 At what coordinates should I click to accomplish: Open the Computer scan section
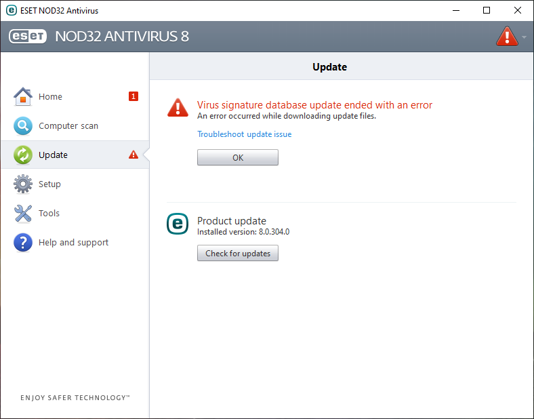pos(75,125)
